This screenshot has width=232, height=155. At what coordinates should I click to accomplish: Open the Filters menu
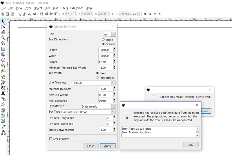pyautogui.click(x=64, y=8)
